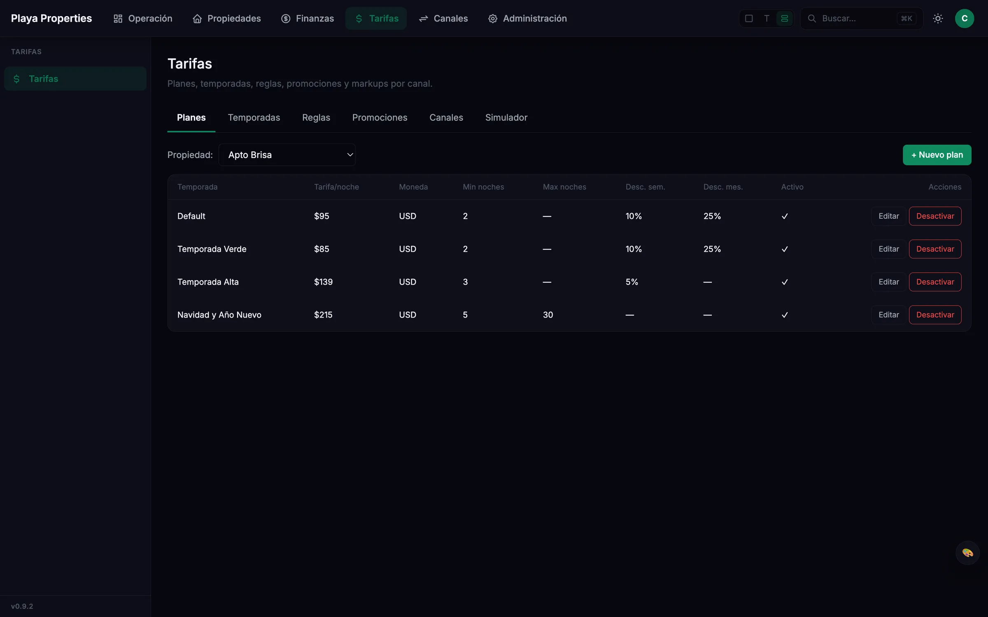988x617 pixels.
Task: Open the Administración section
Action: tap(527, 19)
